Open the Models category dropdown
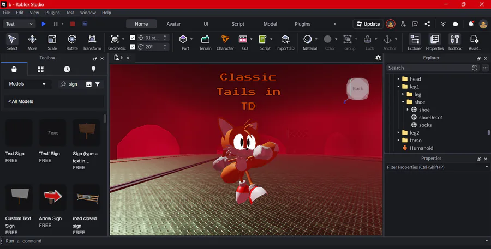The width and height of the screenshot is (491, 249). (28, 84)
